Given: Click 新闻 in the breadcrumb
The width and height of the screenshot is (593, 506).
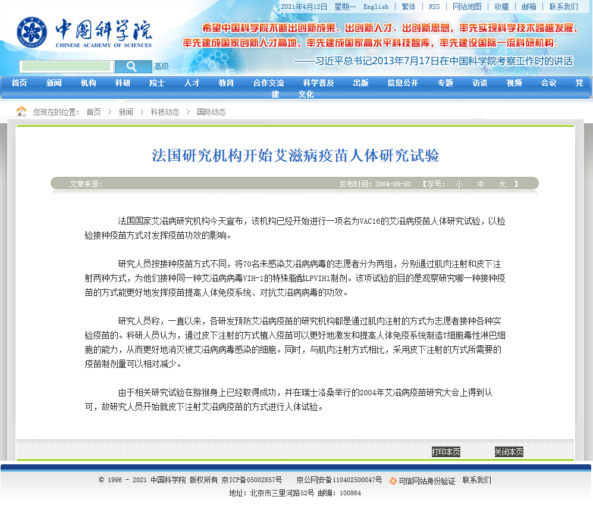Looking at the screenshot, I should pyautogui.click(x=125, y=112).
